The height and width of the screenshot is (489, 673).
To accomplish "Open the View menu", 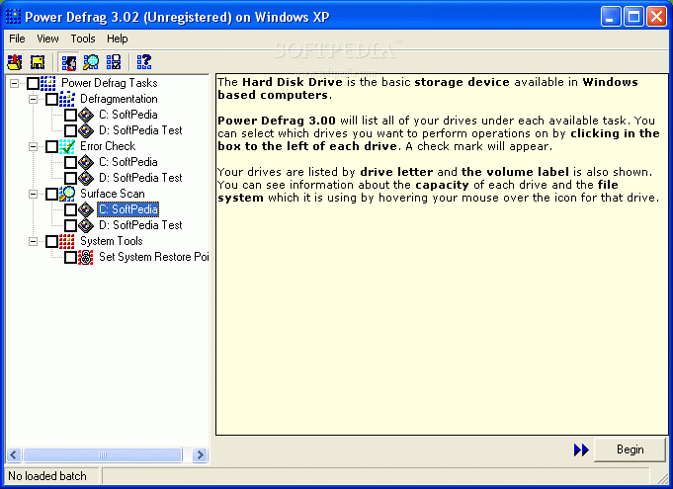I will pyautogui.click(x=47, y=39).
